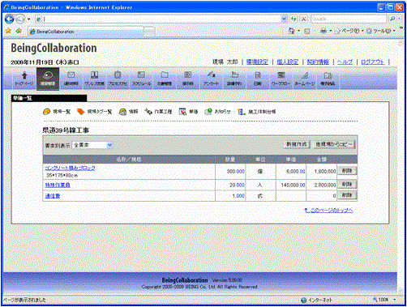Image resolution: width=407 pixels, height=307 pixels.
Task: Open the トップページ icon in navigation bar
Action: tap(24, 79)
